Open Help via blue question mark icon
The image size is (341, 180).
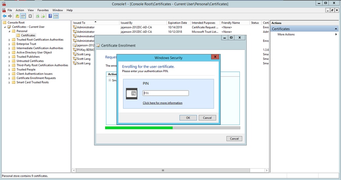click(50, 16)
